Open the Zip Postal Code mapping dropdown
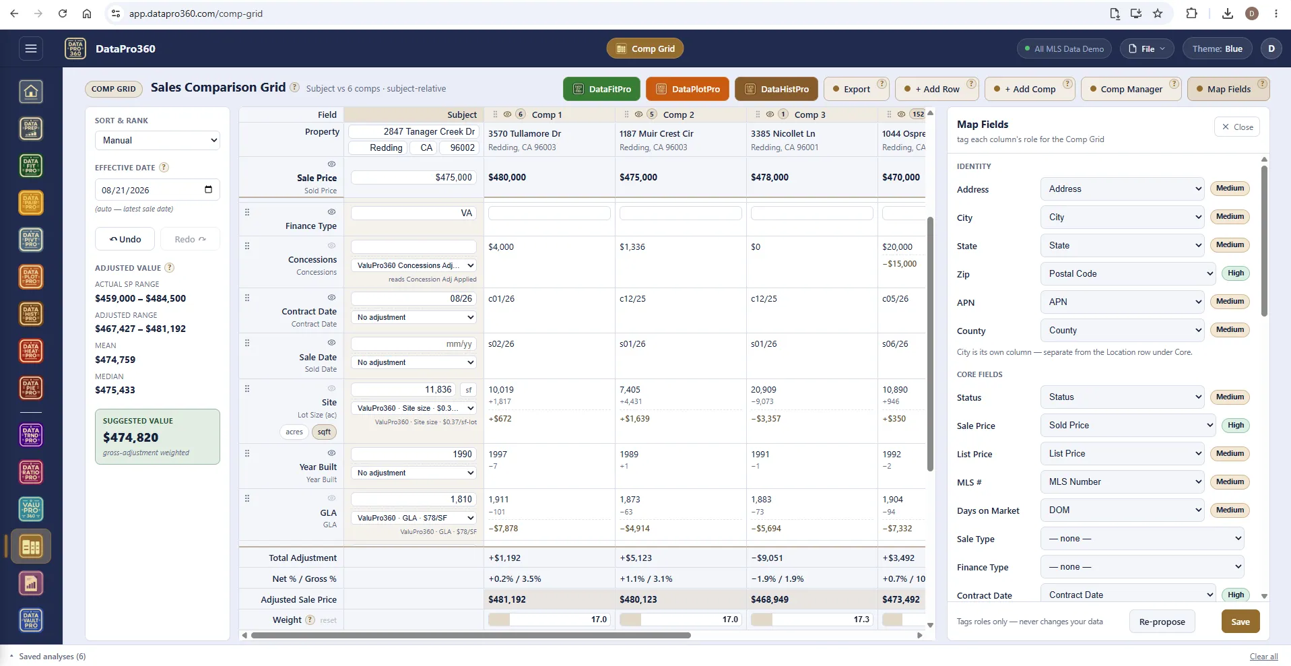Screen dimensions: 1291x666 tap(1128, 274)
